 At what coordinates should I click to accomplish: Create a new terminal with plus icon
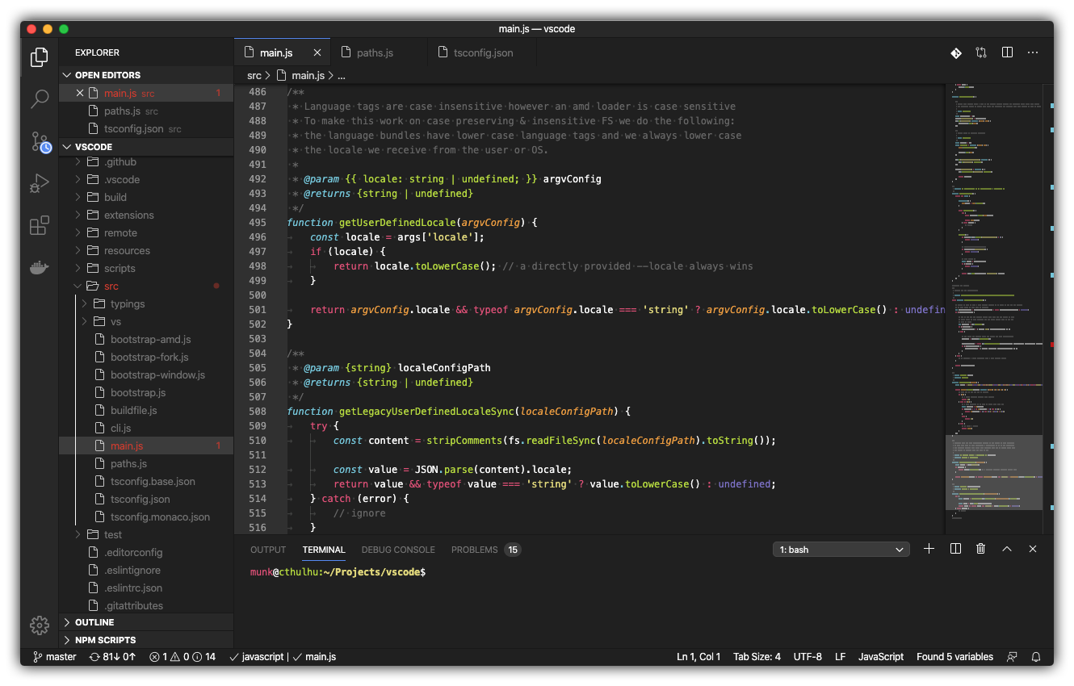[929, 549]
